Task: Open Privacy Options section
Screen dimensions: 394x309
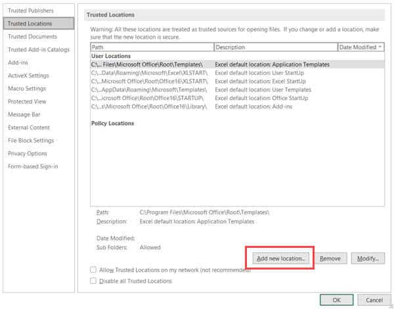Action: point(28,153)
